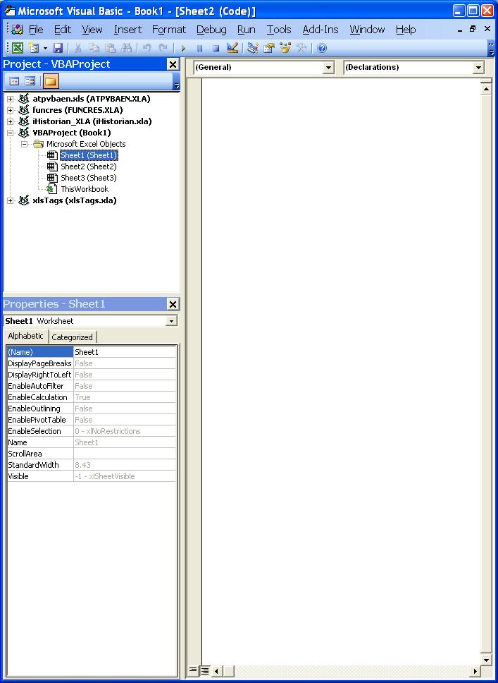Viewport: 498px width, 683px height.
Task: Click the View Code icon in Project pane
Action: click(x=14, y=81)
